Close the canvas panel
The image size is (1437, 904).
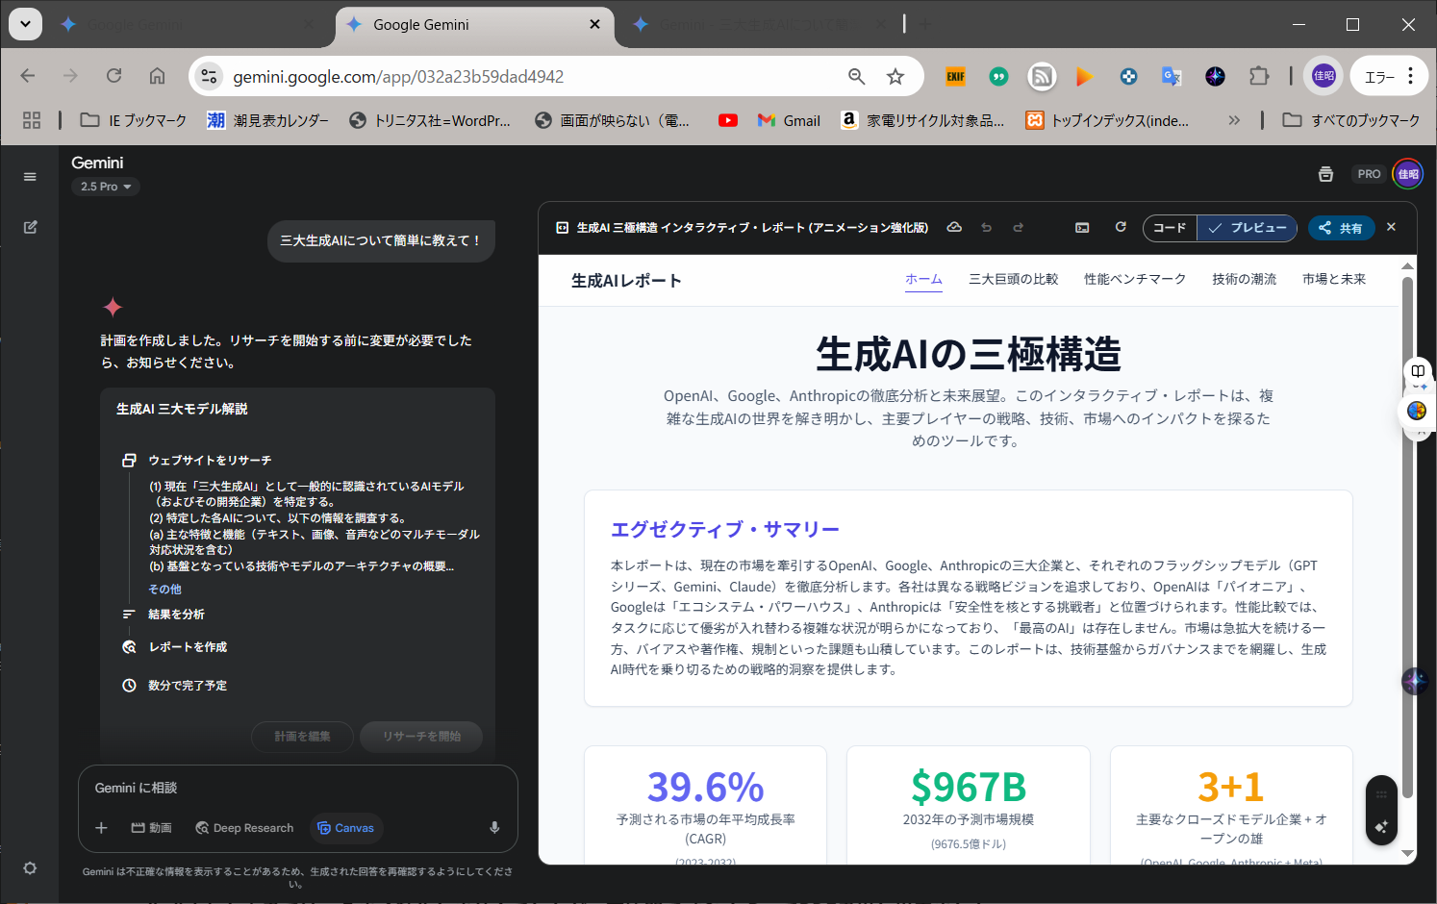pos(1391,227)
